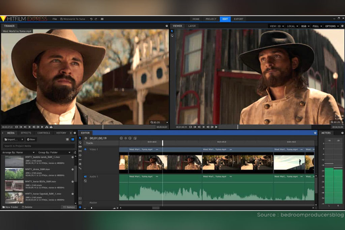Toggle snapping magnet in Editor

point(80,207)
